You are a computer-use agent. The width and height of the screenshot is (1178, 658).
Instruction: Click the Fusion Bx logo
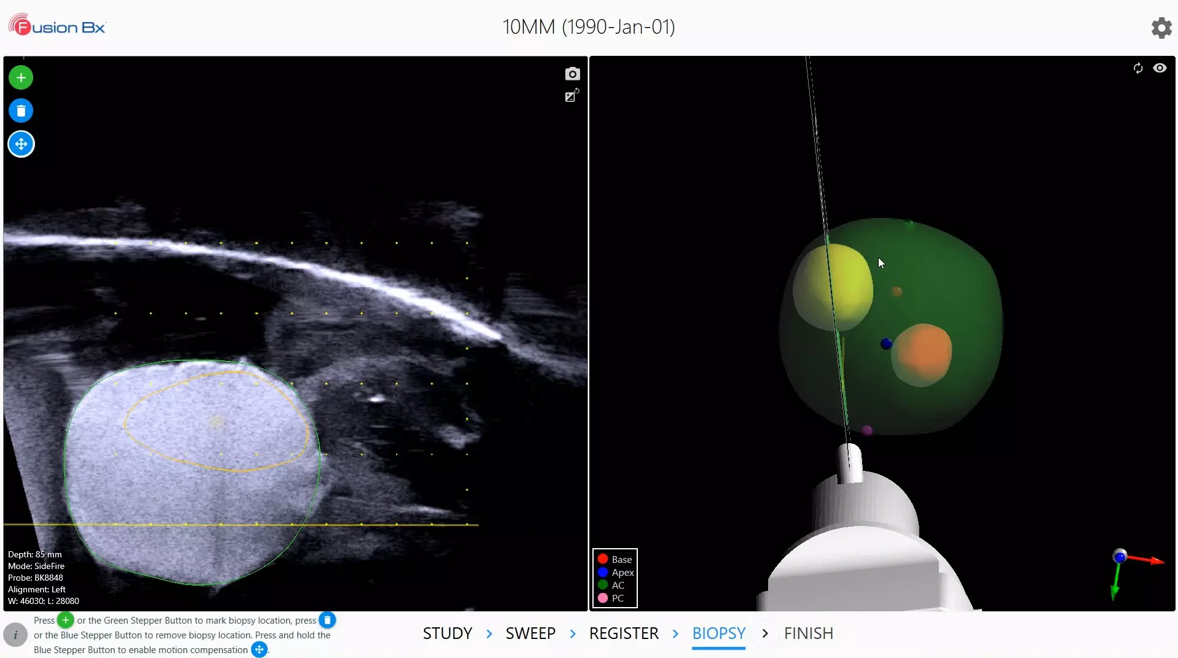[57, 26]
